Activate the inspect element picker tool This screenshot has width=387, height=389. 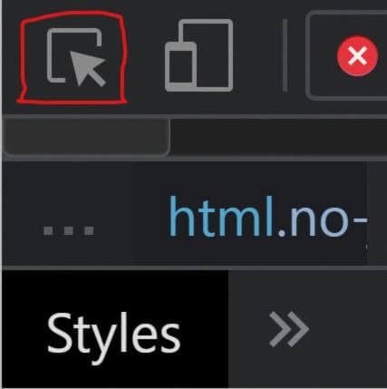[76, 56]
